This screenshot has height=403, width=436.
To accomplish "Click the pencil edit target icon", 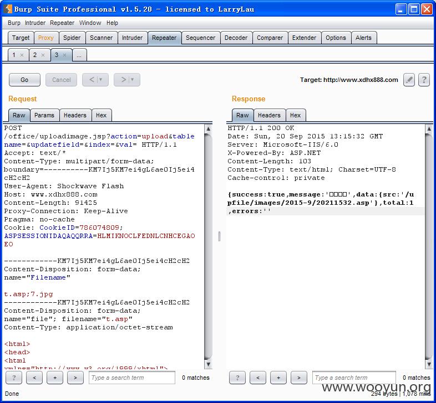I will (409, 80).
